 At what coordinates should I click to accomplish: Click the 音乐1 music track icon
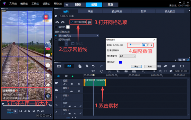tap(56, 112)
